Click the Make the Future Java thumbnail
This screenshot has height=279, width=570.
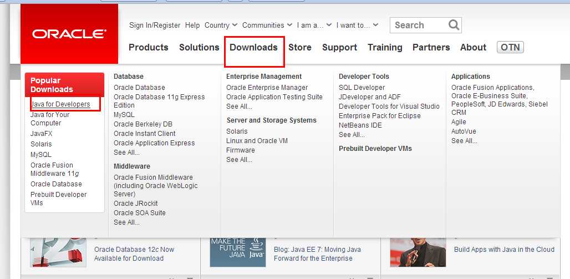pos(238,252)
